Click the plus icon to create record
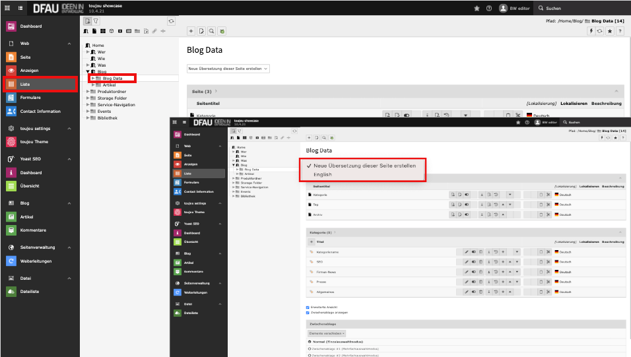 tap(191, 31)
